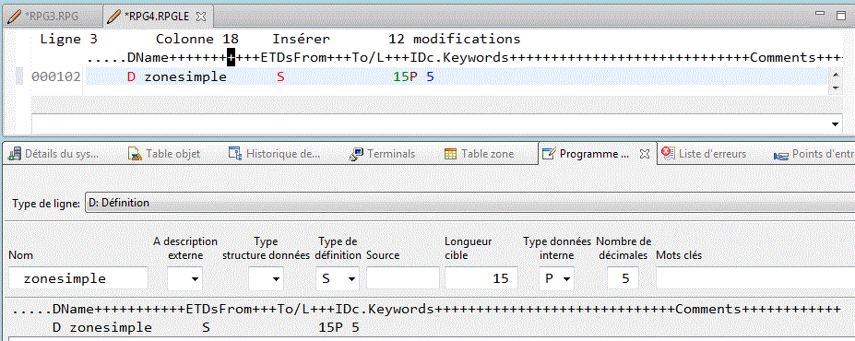This screenshot has width=855, height=341.
Task: Click the Source input field
Action: point(402,278)
